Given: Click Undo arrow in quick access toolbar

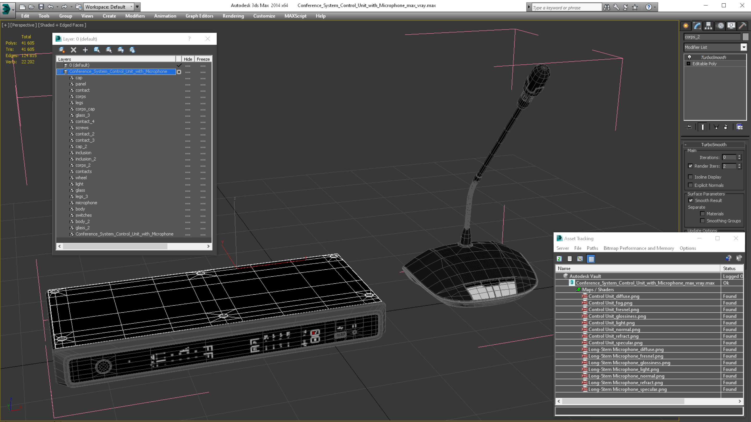Looking at the screenshot, I should click(50, 7).
